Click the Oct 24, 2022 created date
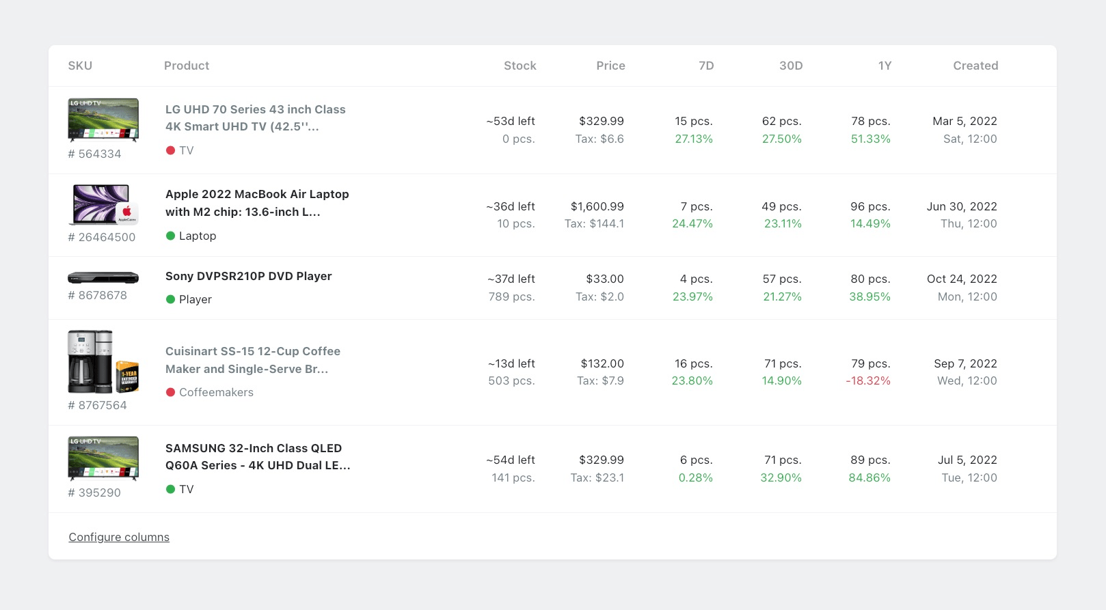1106x610 pixels. pyautogui.click(x=962, y=279)
